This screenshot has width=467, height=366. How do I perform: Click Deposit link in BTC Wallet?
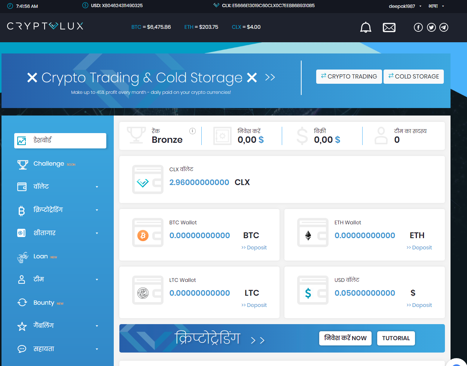tap(254, 247)
